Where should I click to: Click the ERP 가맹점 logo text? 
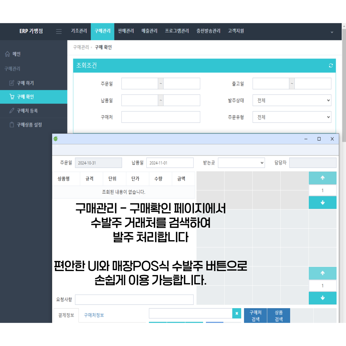coord(31,31)
